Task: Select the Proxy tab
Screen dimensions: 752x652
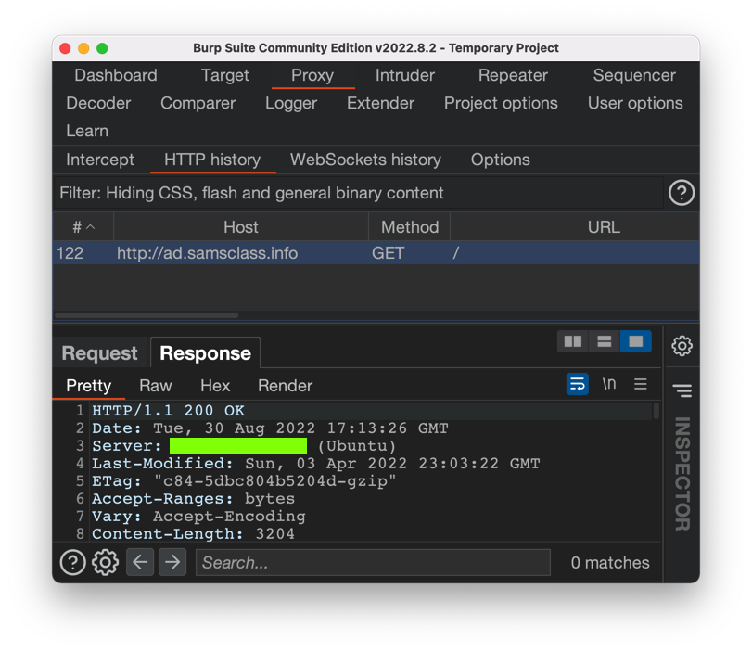Action: 312,75
